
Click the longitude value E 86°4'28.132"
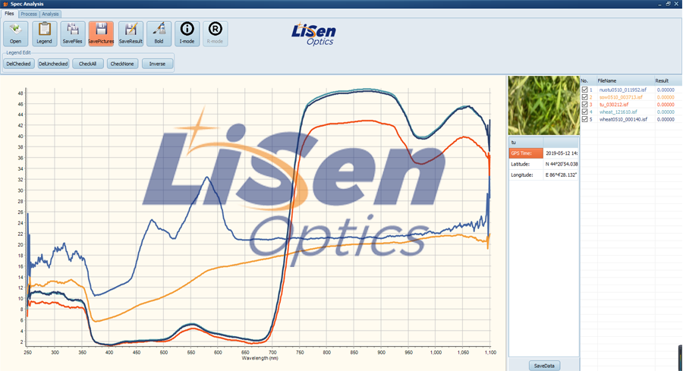[x=561, y=175]
